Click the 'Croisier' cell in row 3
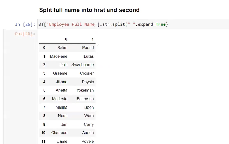This screenshot has height=144, width=229. tap(86, 73)
